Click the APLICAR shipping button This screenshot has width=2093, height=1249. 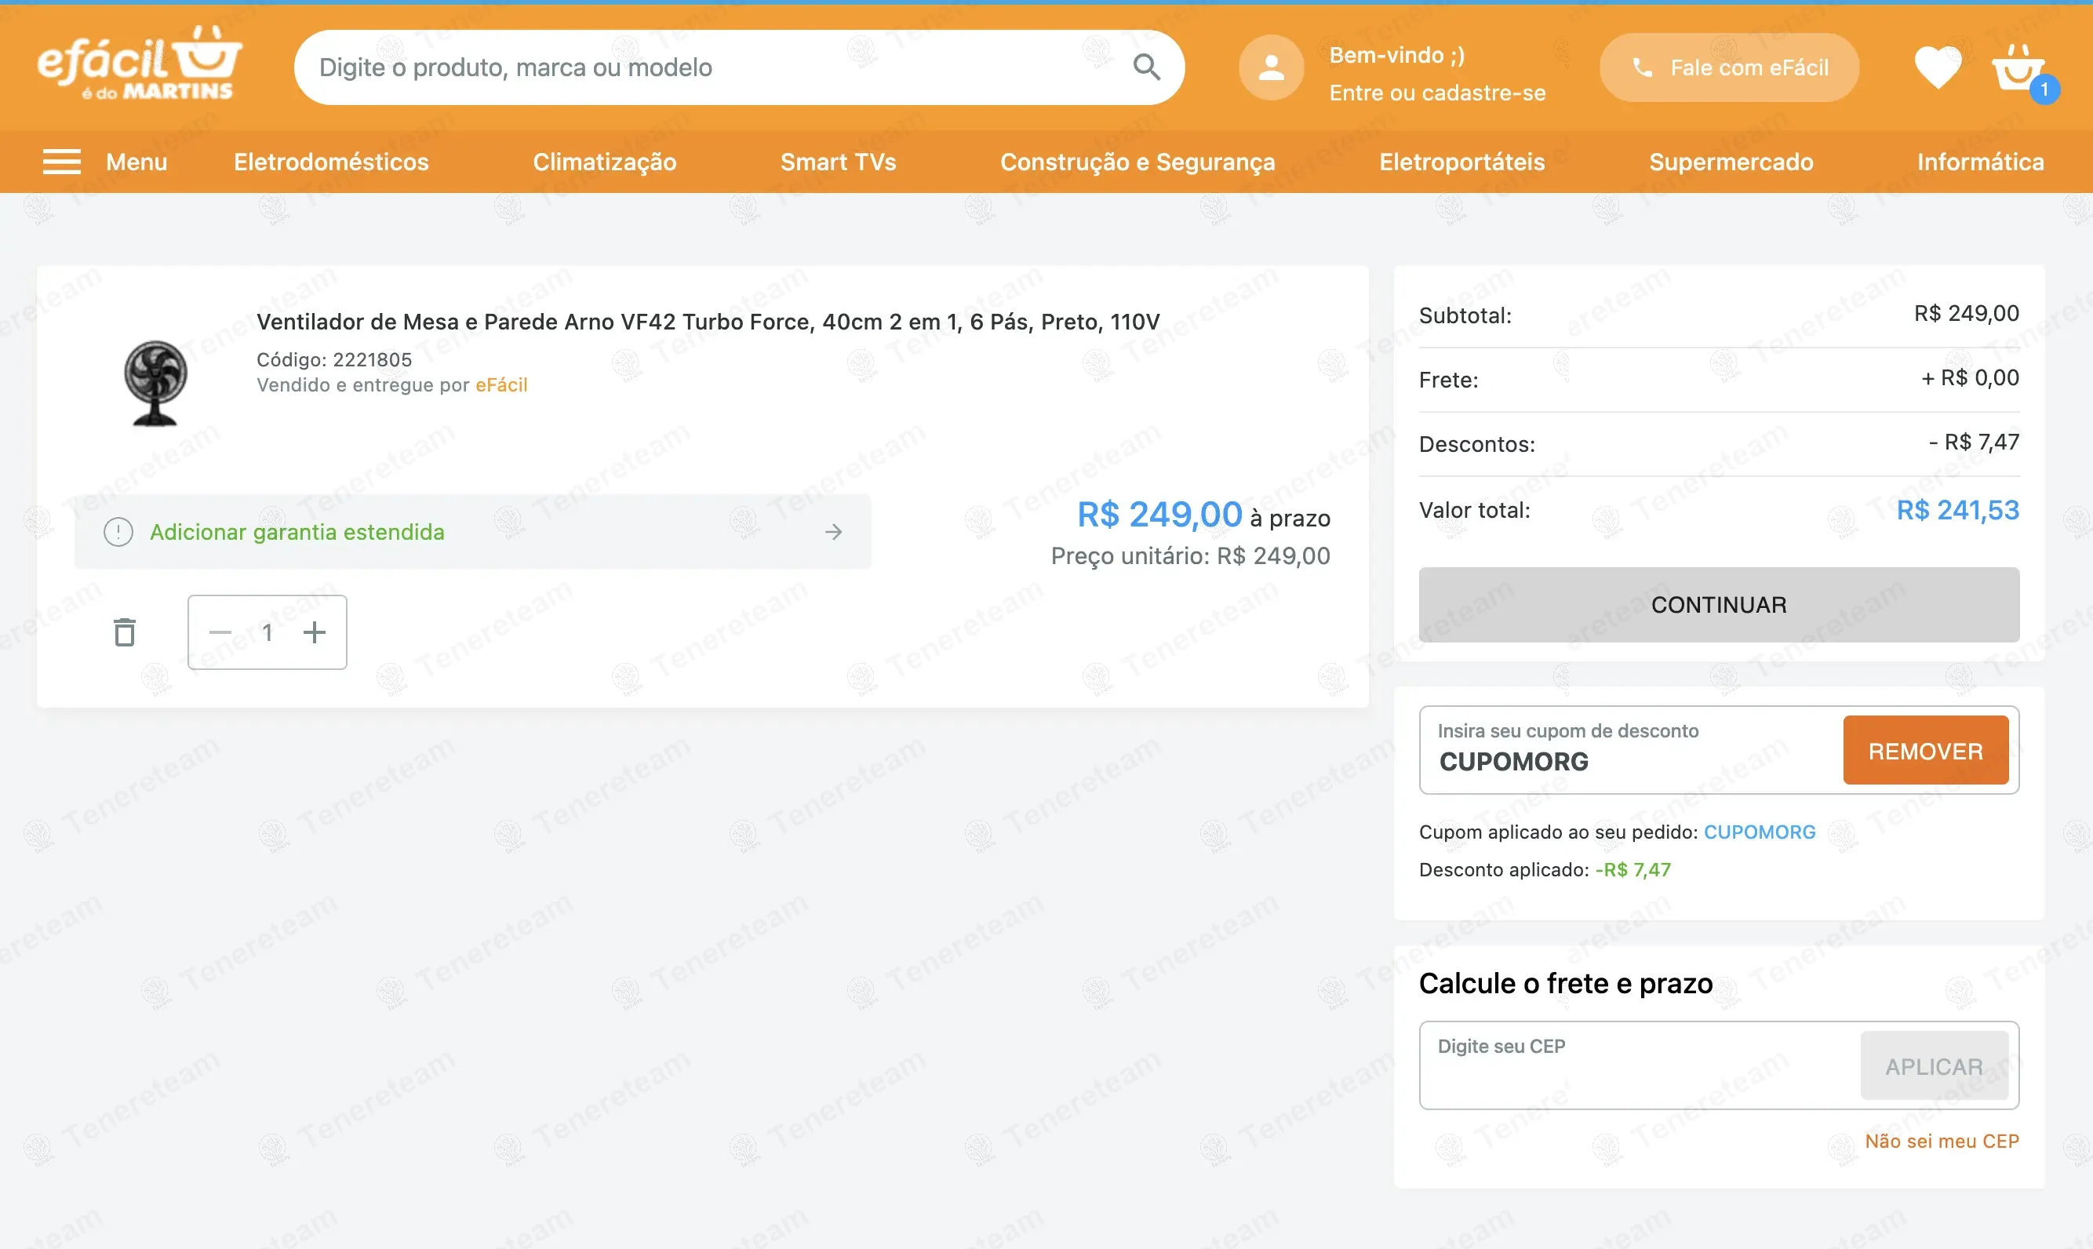1934,1065
